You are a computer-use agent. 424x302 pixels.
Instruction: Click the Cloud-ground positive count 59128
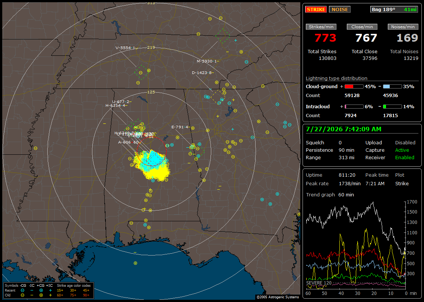pos(352,96)
